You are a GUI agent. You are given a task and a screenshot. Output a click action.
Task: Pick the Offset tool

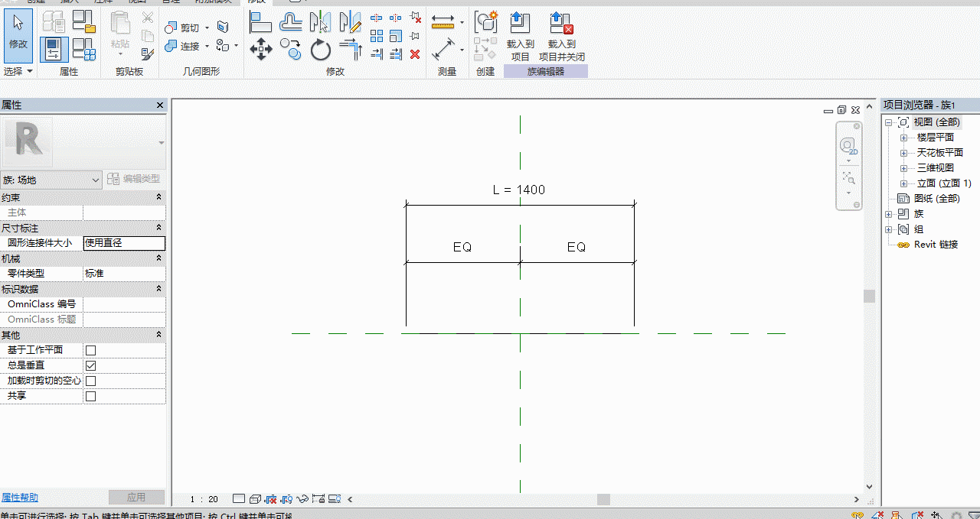[290, 22]
